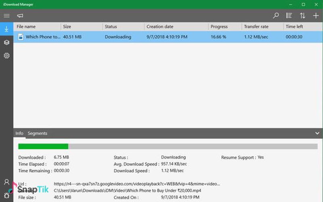Close the iDownload Manager window
This screenshot has height=202, width=323.
(x=316, y=4)
